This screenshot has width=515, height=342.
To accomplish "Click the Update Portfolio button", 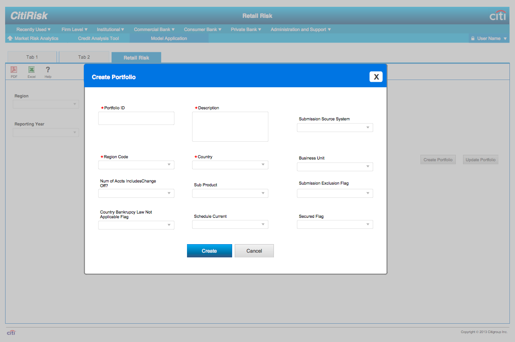I will [x=480, y=160].
